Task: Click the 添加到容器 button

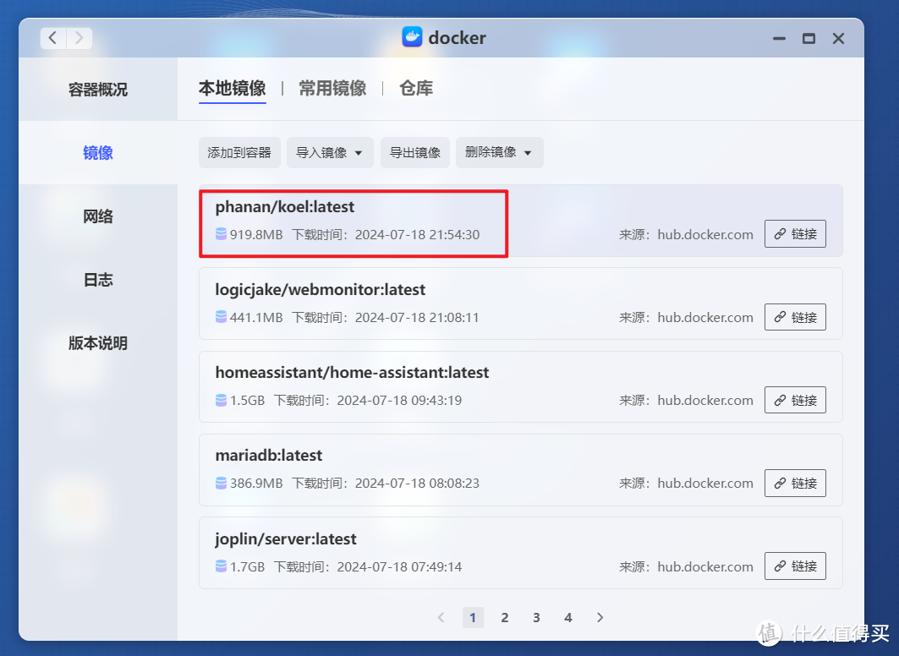Action: tap(239, 152)
